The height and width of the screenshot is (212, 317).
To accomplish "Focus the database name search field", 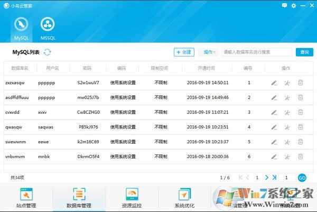I will coord(256,52).
